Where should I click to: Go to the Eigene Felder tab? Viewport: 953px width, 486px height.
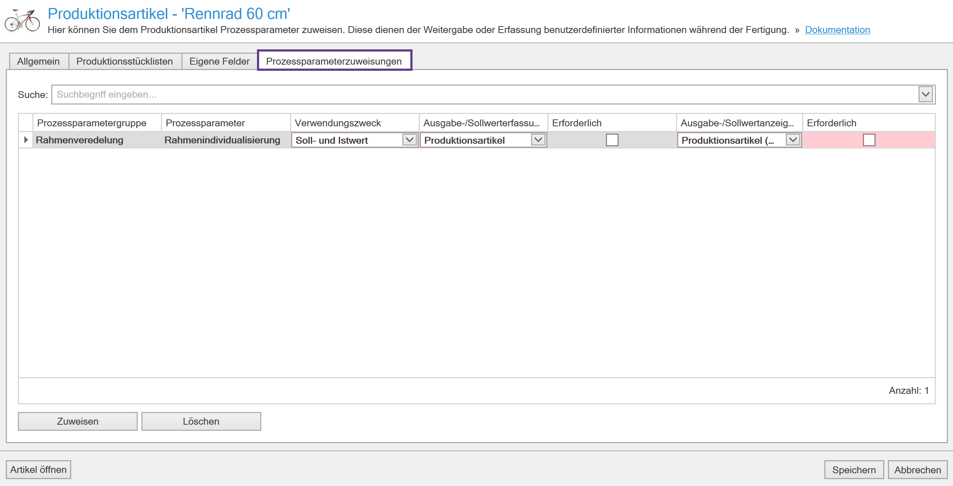coord(219,61)
